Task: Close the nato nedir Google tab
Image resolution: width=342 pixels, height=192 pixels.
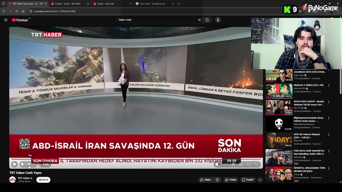Action: [173, 4]
